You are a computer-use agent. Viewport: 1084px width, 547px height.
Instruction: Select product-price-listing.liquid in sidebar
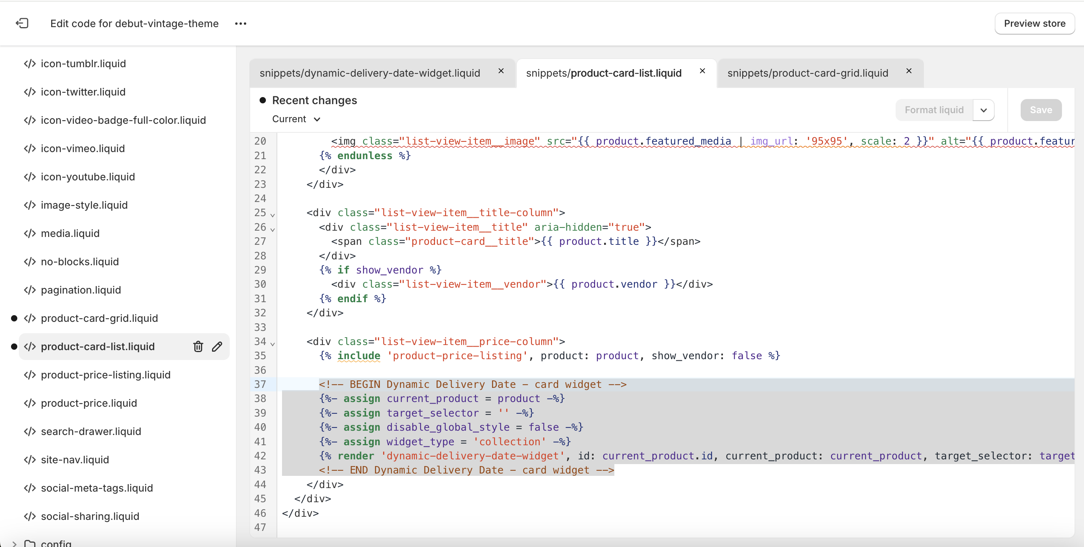pos(105,374)
